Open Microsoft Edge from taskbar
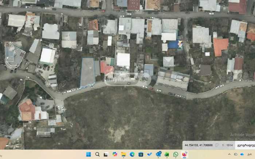255x159 pixels. (x=132, y=154)
